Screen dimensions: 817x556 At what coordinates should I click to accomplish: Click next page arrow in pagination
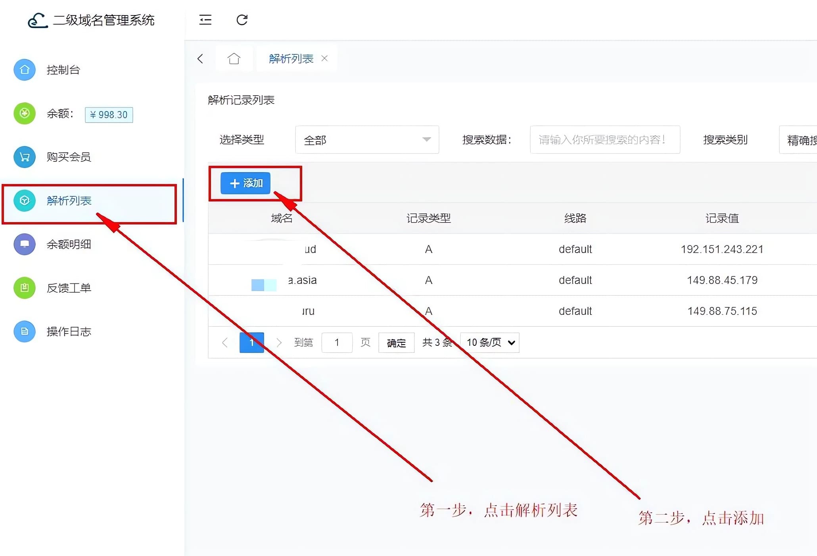279,342
